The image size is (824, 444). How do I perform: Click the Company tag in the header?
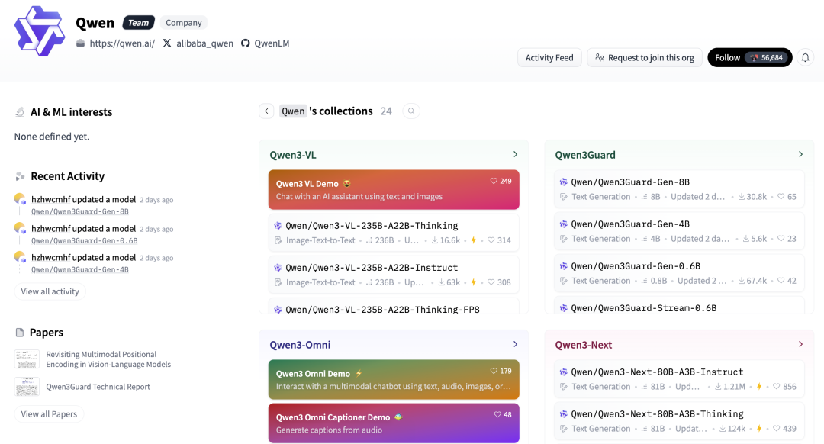(x=183, y=23)
